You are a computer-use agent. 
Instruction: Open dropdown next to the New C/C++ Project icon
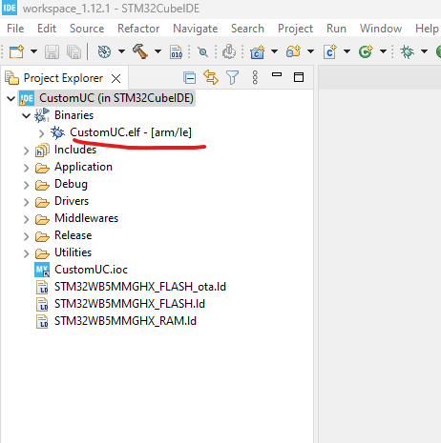click(274, 51)
